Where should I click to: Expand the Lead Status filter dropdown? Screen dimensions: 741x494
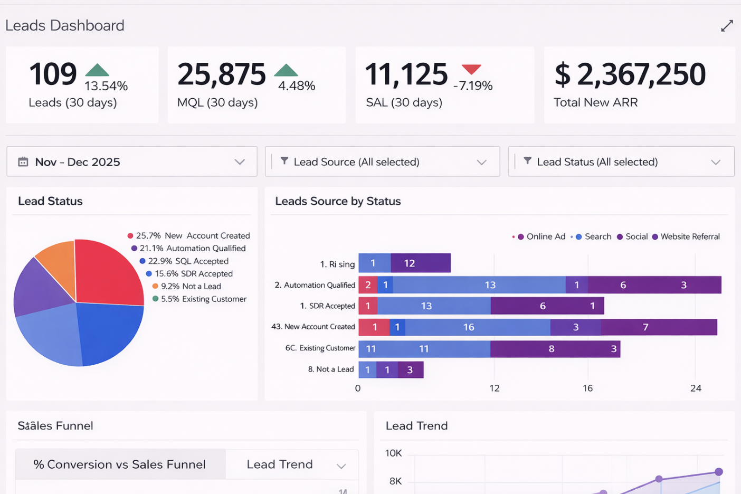(x=716, y=161)
